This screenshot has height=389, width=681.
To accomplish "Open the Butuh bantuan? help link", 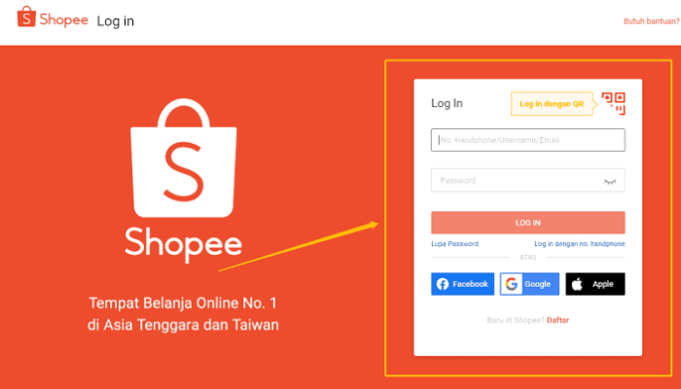I will click(x=652, y=21).
